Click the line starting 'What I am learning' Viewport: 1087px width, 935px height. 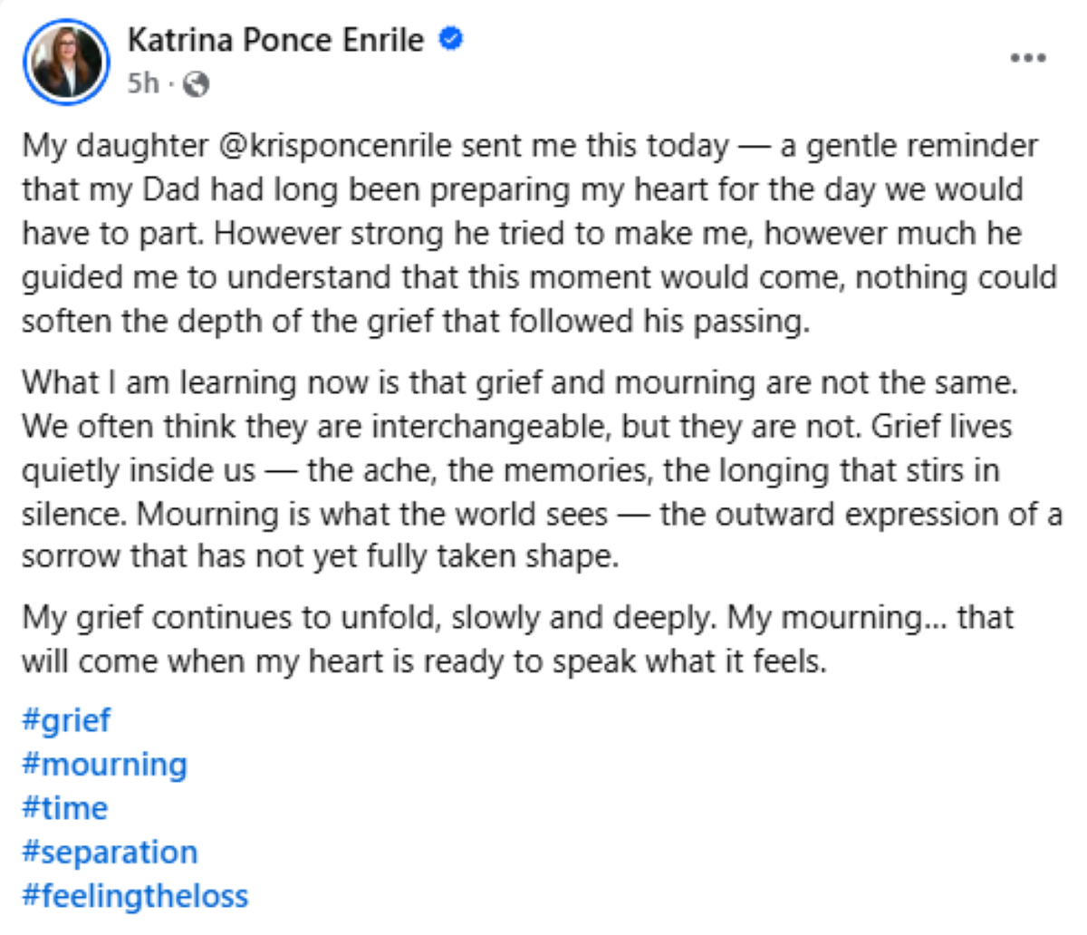[520, 381]
